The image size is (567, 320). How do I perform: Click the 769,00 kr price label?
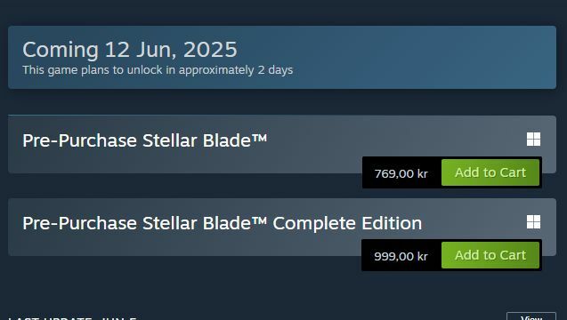click(401, 173)
